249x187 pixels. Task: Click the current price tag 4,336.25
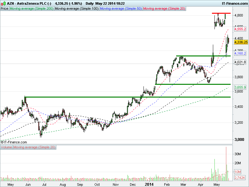(x=241, y=42)
